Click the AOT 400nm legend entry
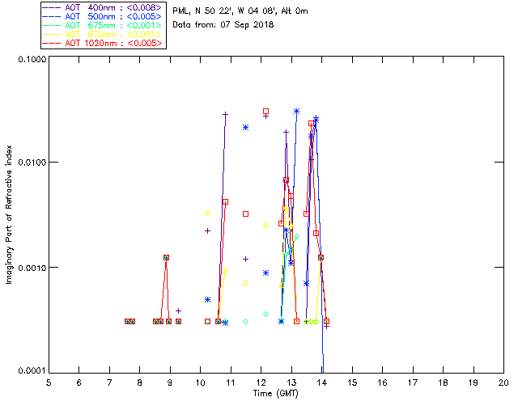The image size is (518, 414). [x=103, y=7]
